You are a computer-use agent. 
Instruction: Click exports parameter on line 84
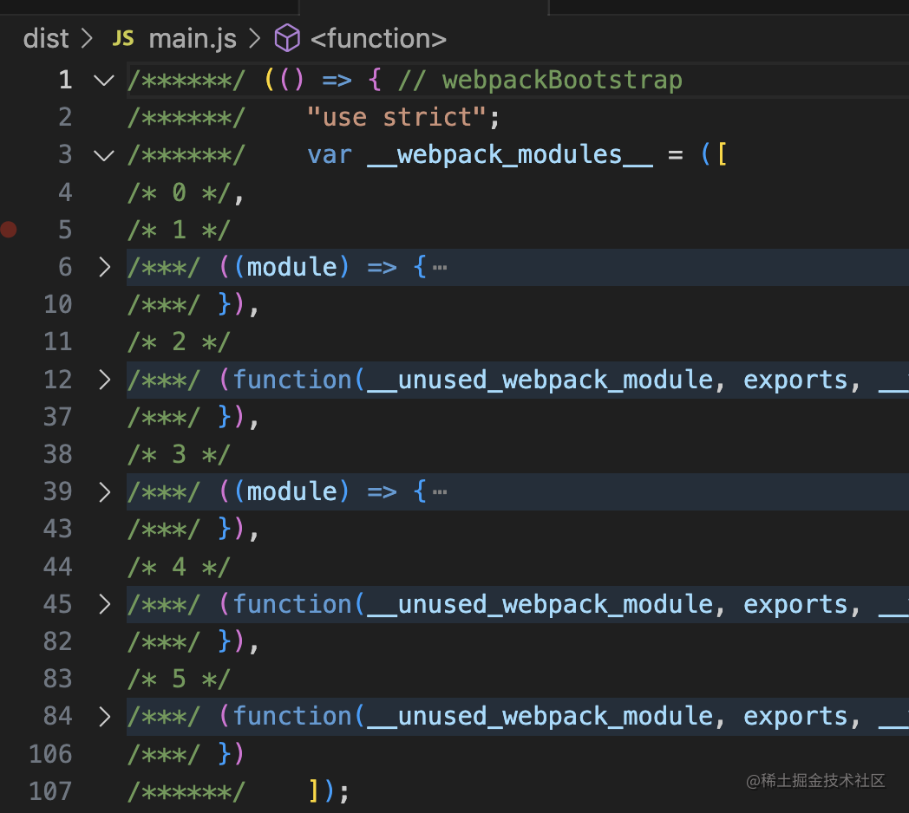point(795,717)
